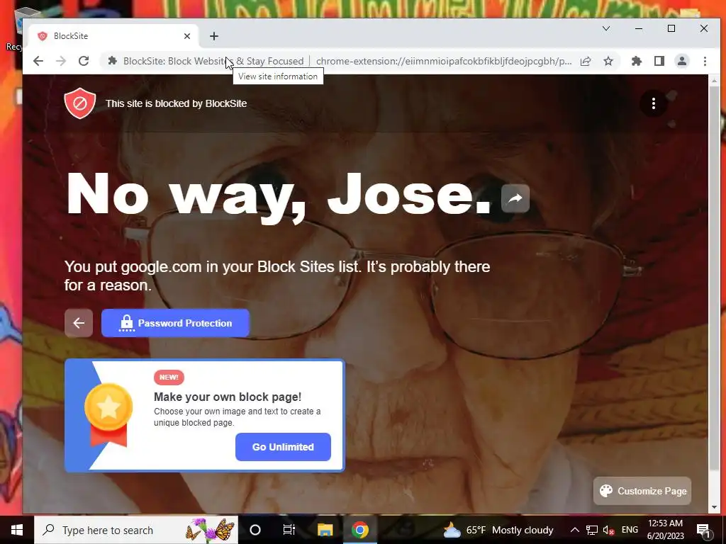Open Password Protection
The width and height of the screenshot is (726, 544).
pos(176,323)
